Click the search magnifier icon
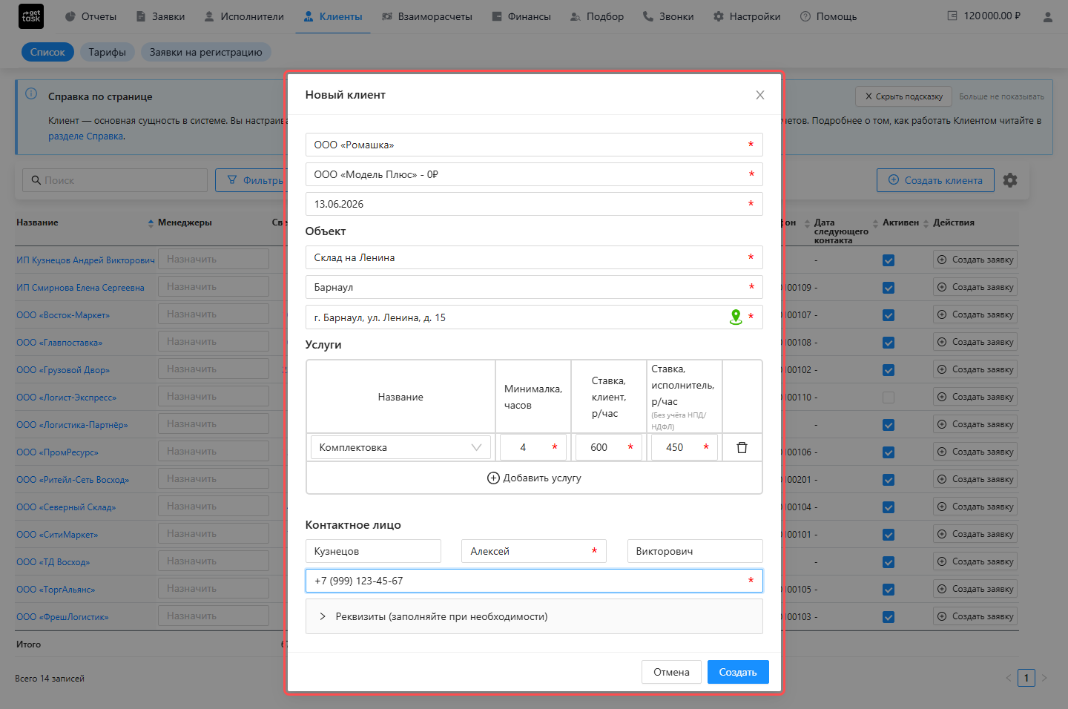 point(36,180)
